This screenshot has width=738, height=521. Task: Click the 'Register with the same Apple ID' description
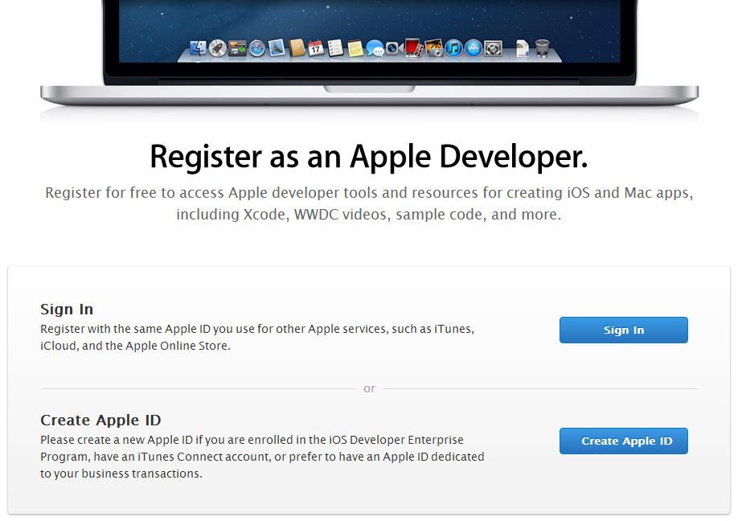[x=257, y=337]
